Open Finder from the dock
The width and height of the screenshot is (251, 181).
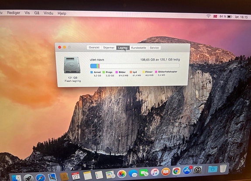click(16, 178)
